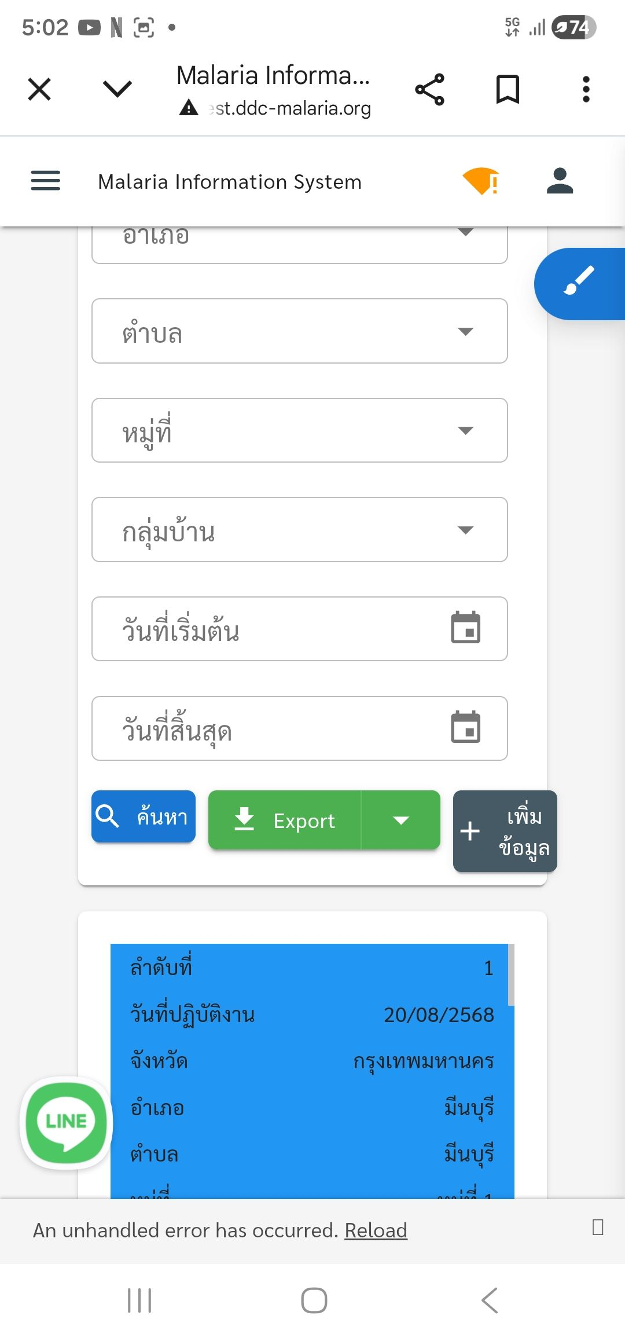Tap the orange offline wifi warning icon
Image resolution: width=625 pixels, height=1341 pixels.
(x=480, y=181)
